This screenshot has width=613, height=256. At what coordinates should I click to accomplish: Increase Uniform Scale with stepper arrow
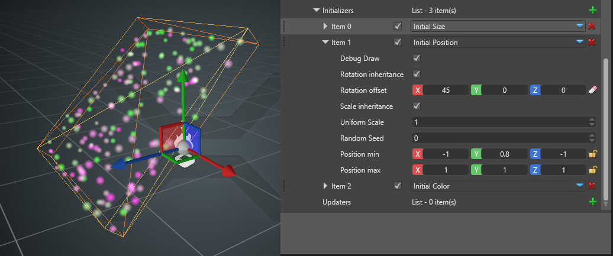(592, 120)
